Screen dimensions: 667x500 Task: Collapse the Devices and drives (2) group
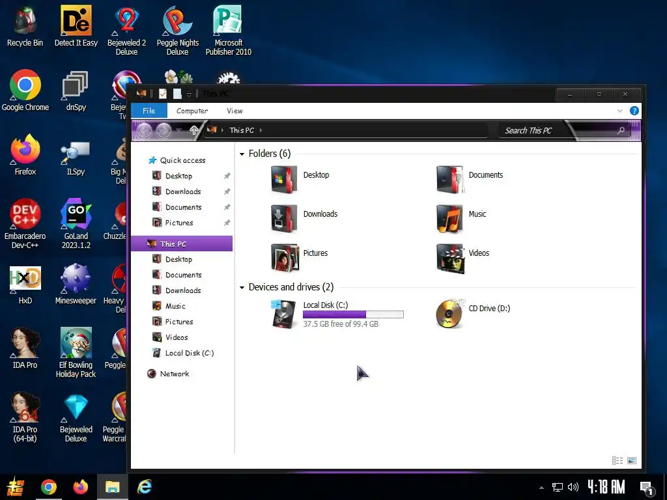[x=242, y=288]
